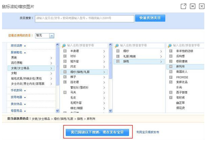The image size is (208, 153).
Task: Toggle fullscreen view icon
Action: (x=192, y=6)
